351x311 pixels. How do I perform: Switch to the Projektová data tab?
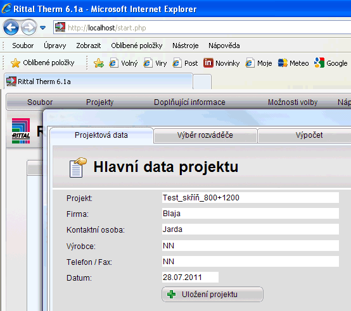point(101,135)
